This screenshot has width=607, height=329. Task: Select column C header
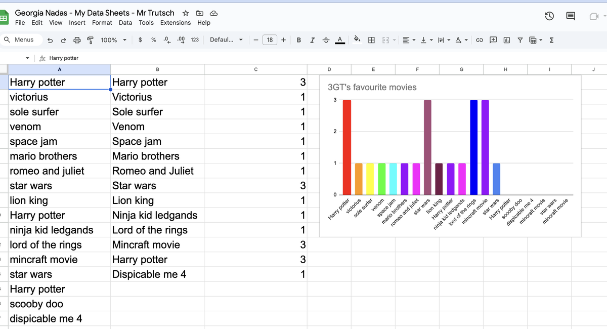click(256, 69)
